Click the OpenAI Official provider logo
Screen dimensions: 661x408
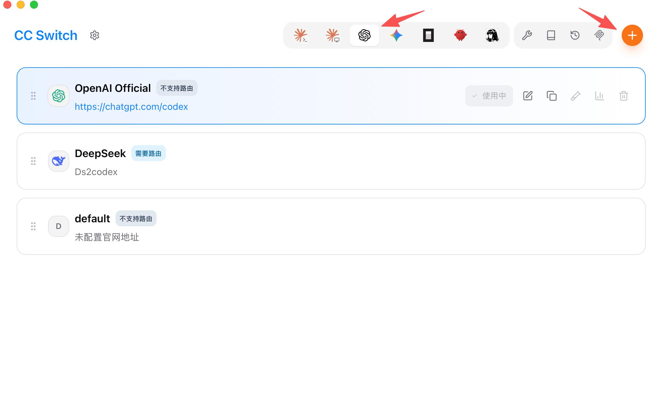tap(59, 96)
